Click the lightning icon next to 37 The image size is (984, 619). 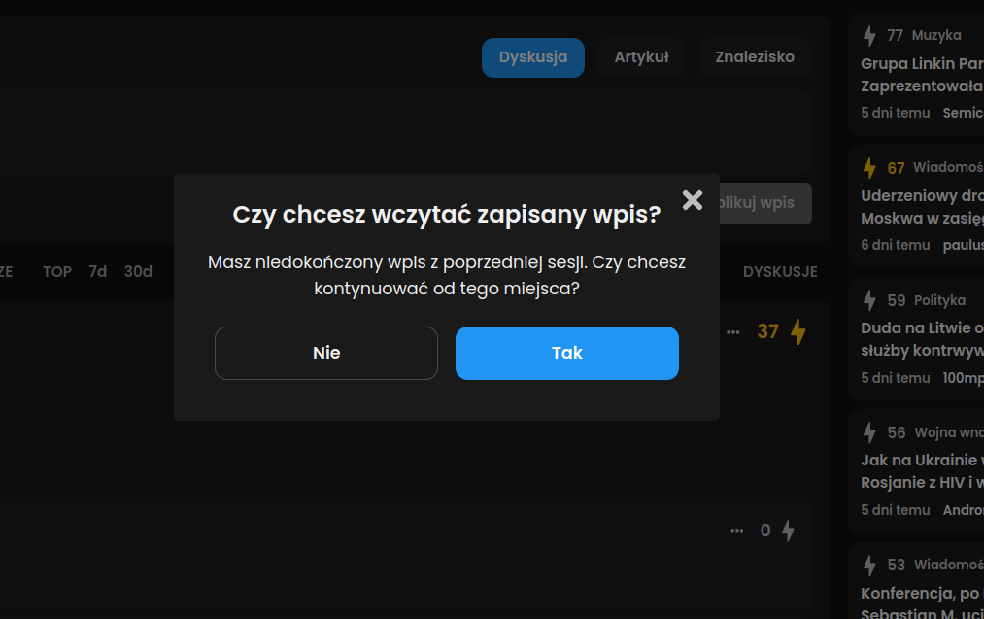(x=798, y=332)
